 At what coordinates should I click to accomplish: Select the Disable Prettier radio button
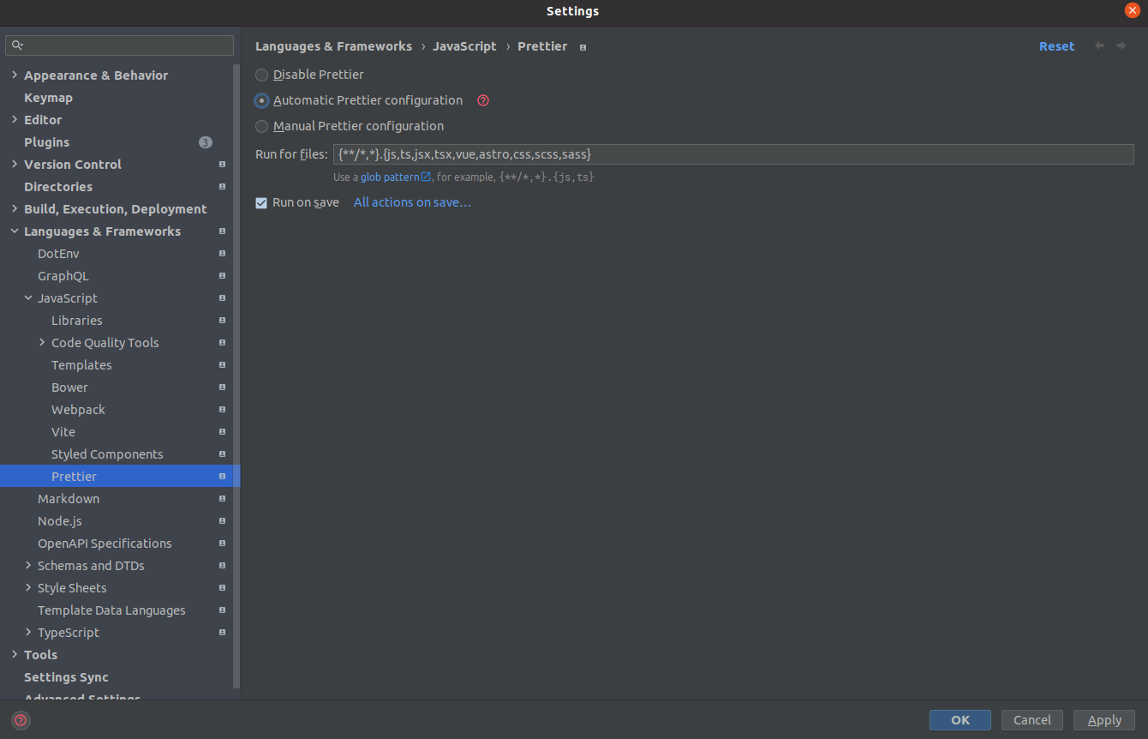[x=262, y=75]
